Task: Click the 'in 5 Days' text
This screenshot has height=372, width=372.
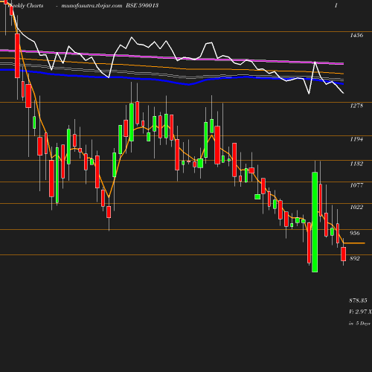Action: point(359,324)
